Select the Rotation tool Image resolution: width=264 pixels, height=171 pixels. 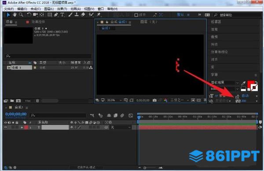coord(29,15)
